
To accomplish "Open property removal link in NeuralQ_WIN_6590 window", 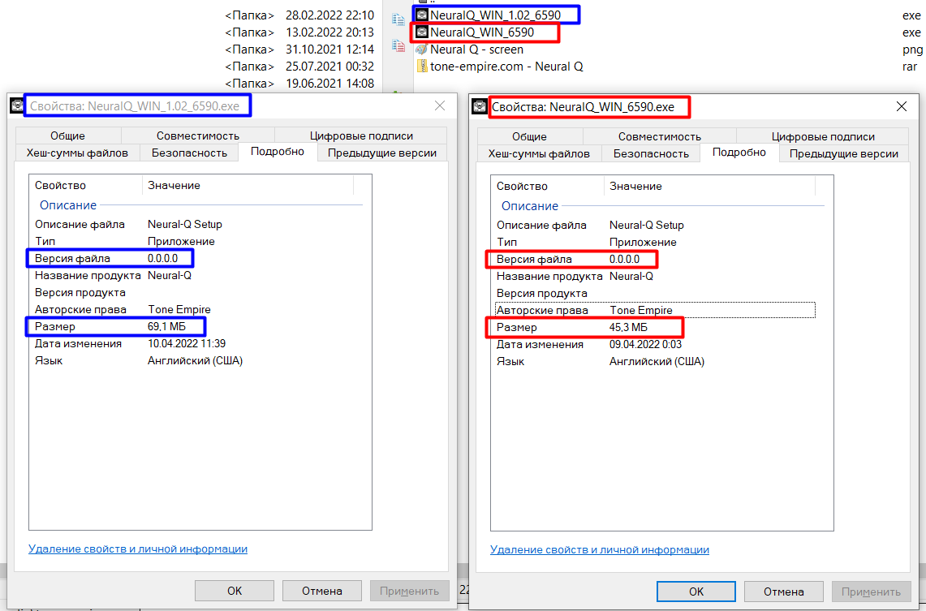I will click(x=600, y=549).
